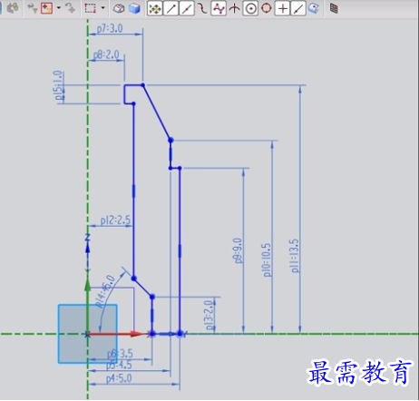The image size is (419, 401).
Task: Toggle the Control Point snap
Action: [x=202, y=9]
